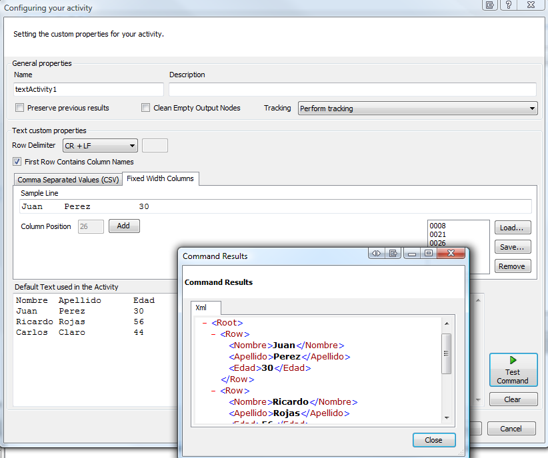
Task: Click the Rojas value in XML results
Action: pos(287,413)
